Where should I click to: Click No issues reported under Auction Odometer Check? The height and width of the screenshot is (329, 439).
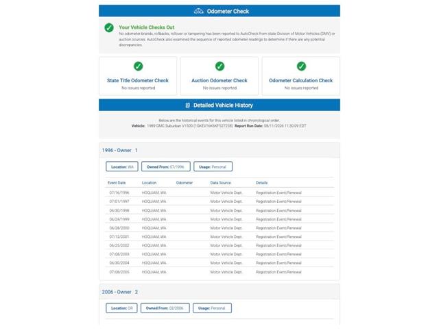pyautogui.click(x=219, y=88)
